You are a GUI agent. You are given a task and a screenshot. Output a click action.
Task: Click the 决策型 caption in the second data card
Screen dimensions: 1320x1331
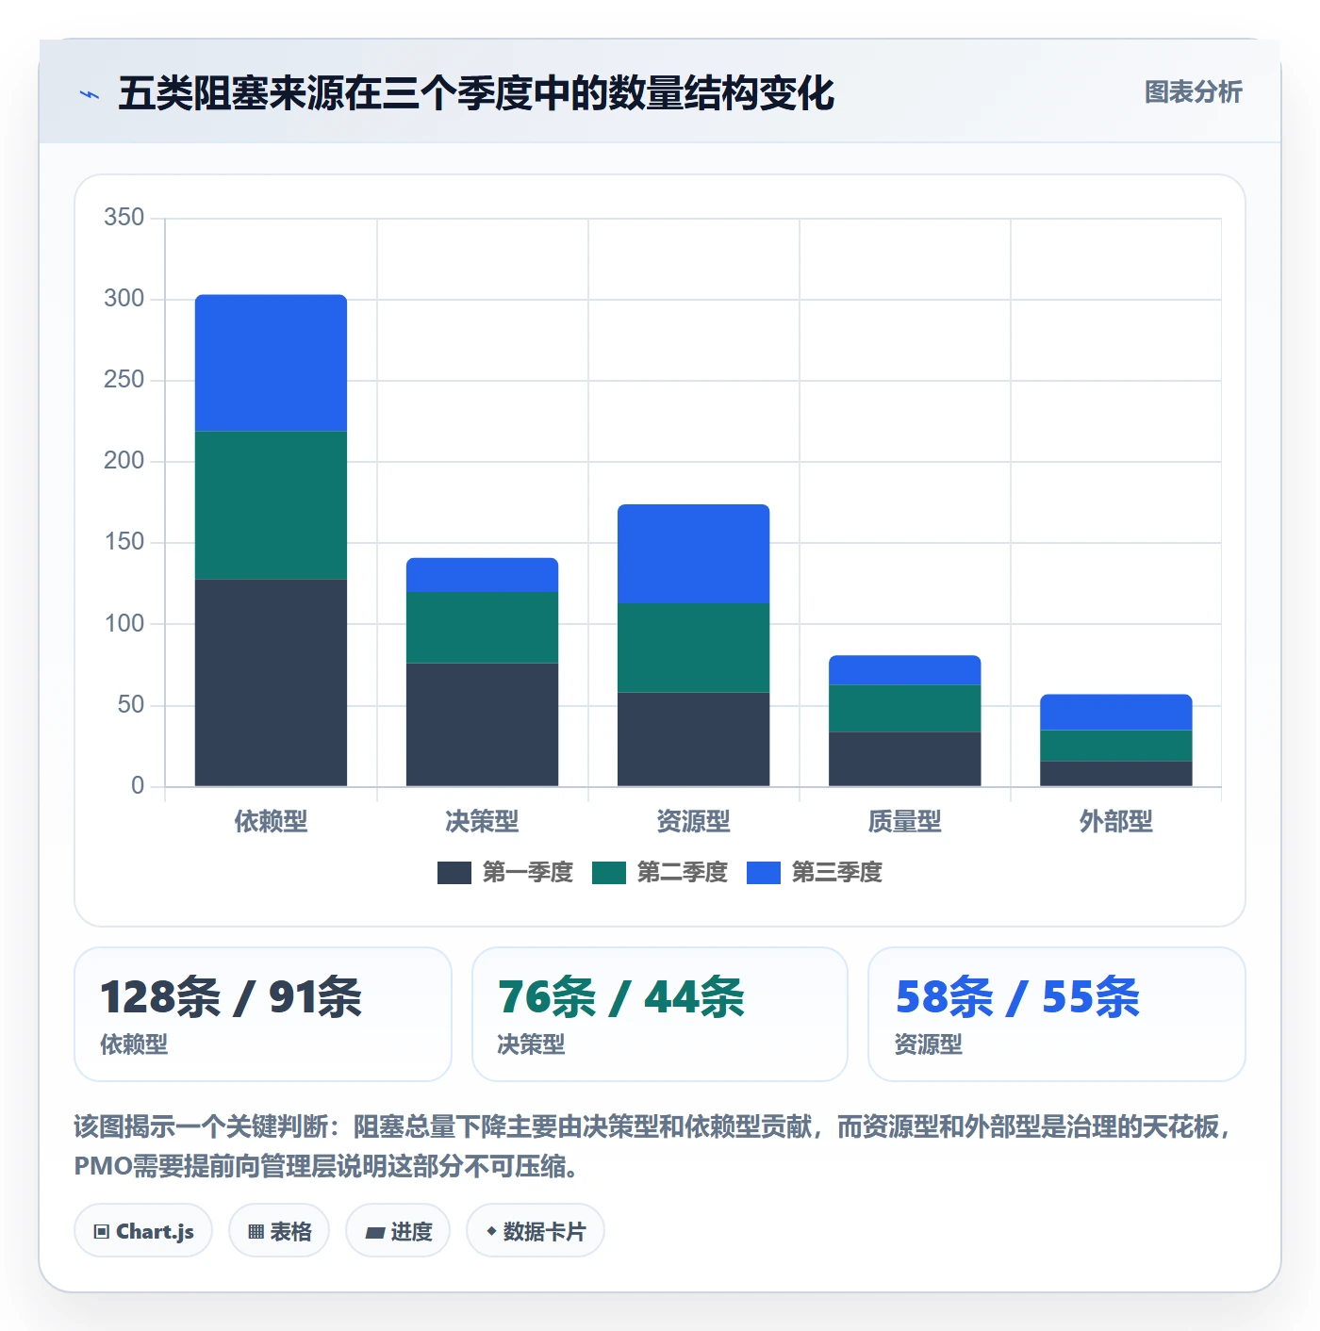[x=531, y=1044]
